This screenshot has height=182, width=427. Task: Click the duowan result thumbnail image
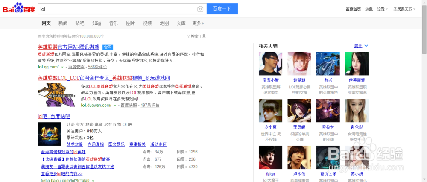click(56, 95)
